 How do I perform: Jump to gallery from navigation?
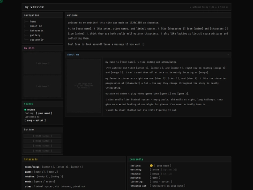(x=35, y=35)
